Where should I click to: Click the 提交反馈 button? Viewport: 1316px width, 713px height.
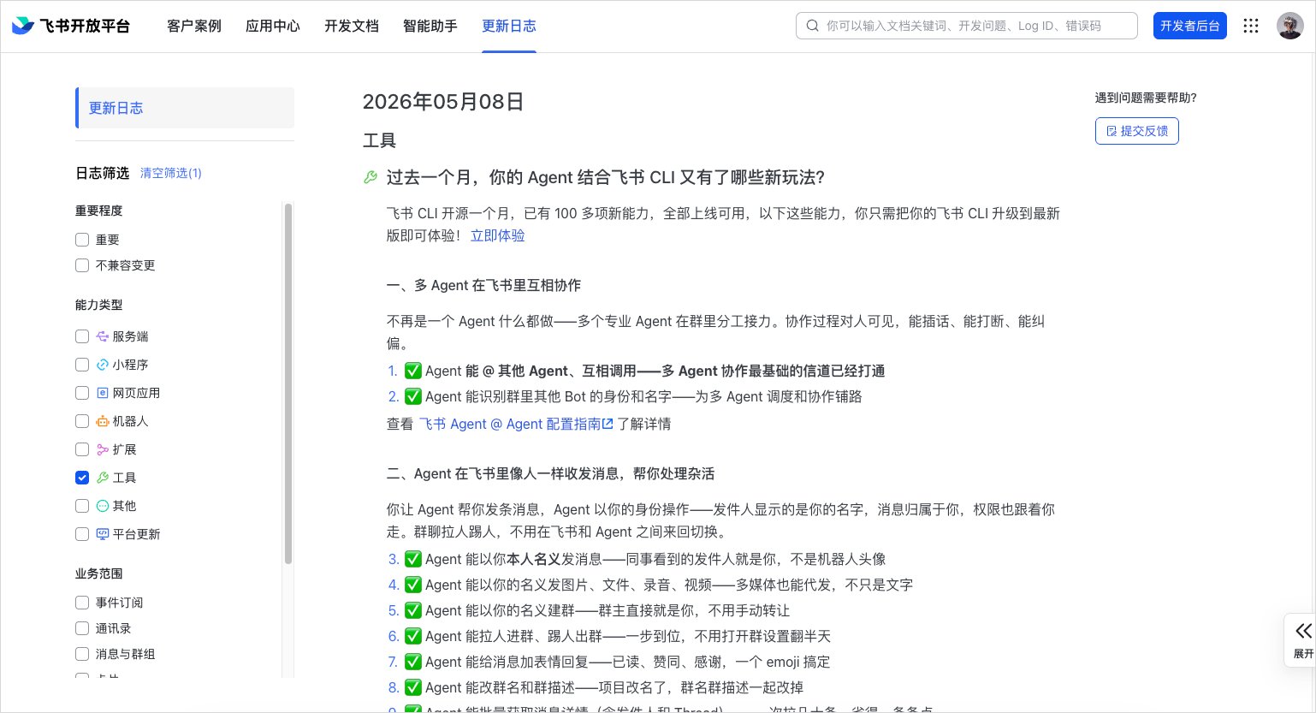pyautogui.click(x=1137, y=131)
